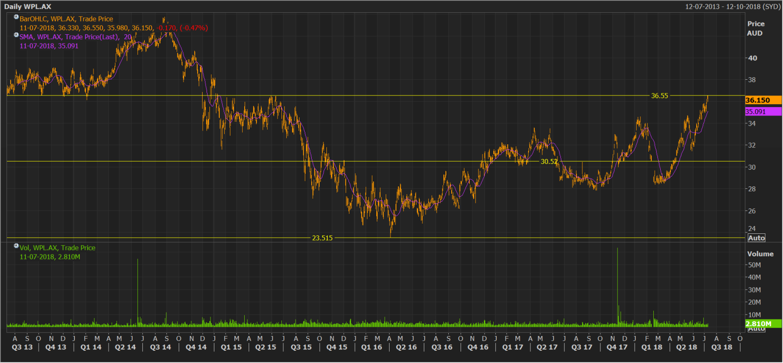783x363 pixels.
Task: Click the volume reading 11-07-2018, 2.810M
Action: [x=50, y=257]
